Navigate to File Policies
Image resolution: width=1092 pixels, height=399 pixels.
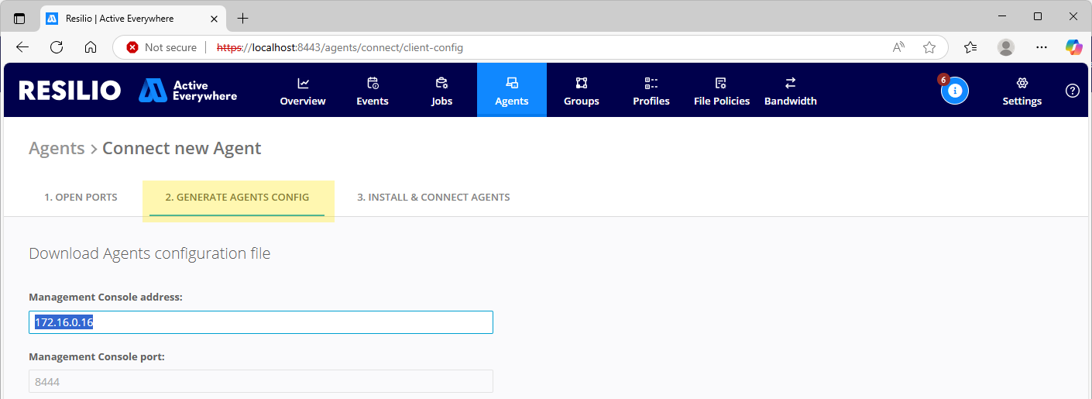(721, 91)
